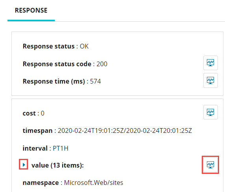
Task: Select the value (13 items) label
Action: [58, 165]
